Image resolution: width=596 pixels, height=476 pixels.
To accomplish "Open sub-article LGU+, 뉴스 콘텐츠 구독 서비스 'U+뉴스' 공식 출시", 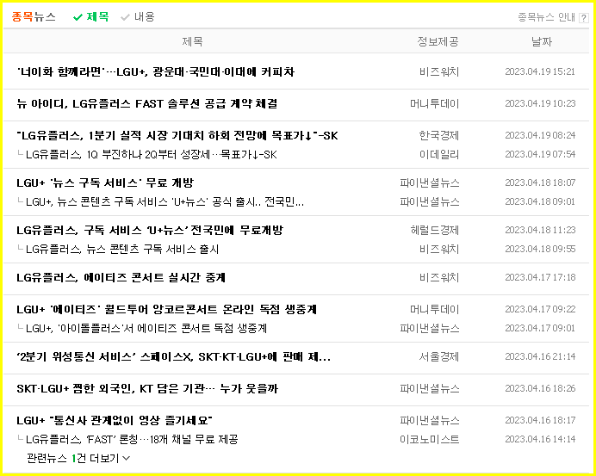I will click(165, 202).
